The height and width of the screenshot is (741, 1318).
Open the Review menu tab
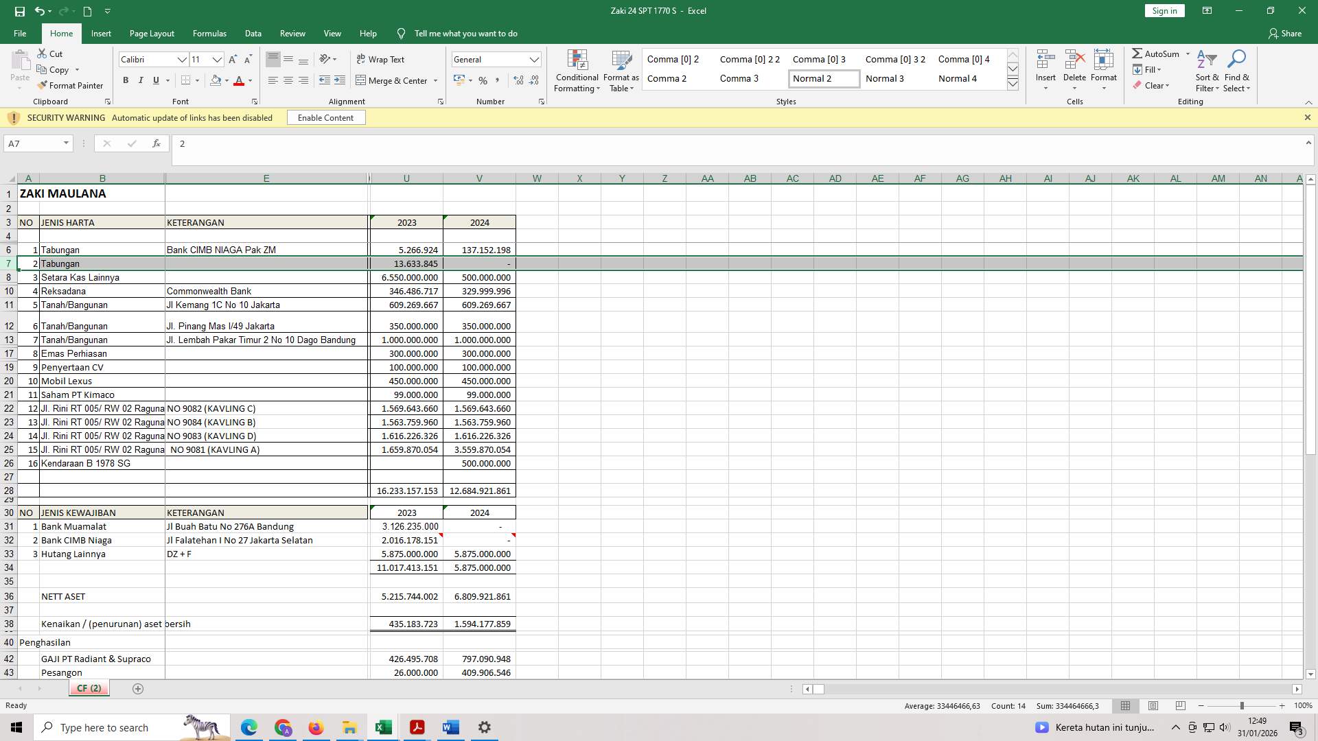click(x=292, y=33)
